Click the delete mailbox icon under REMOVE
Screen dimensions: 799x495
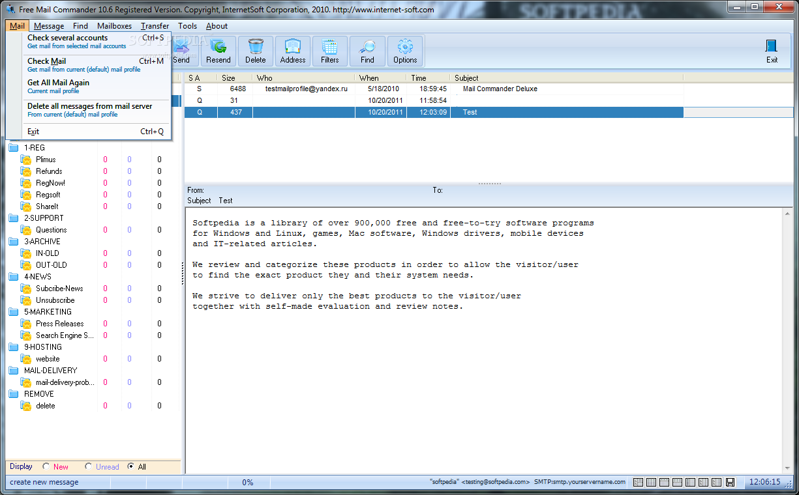pos(26,406)
